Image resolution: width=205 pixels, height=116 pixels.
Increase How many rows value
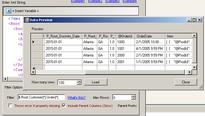(79, 81)
